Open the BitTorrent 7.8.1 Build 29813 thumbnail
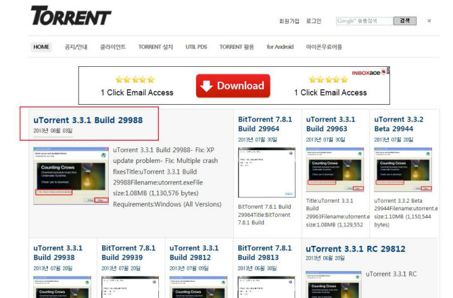 tap(266, 287)
